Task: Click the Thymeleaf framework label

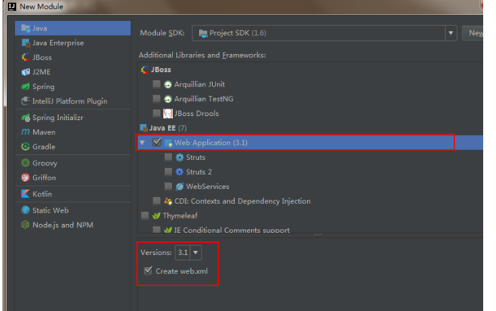Action: (180, 216)
